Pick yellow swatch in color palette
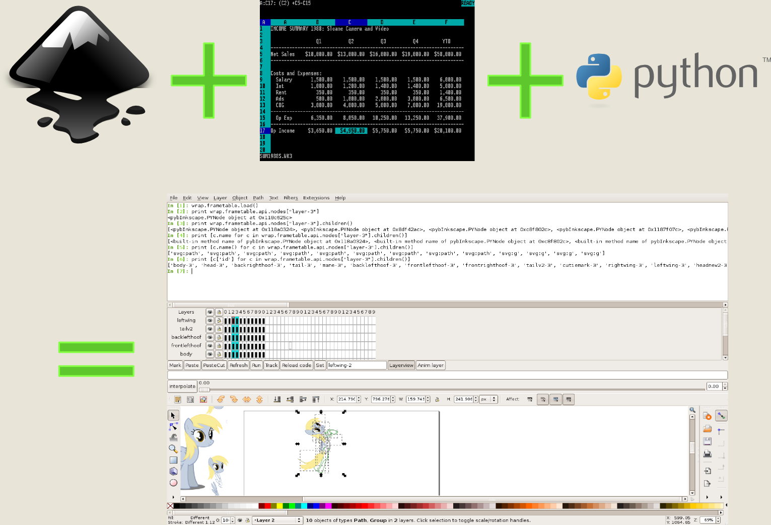Image resolution: width=771 pixels, height=525 pixels. (279, 506)
